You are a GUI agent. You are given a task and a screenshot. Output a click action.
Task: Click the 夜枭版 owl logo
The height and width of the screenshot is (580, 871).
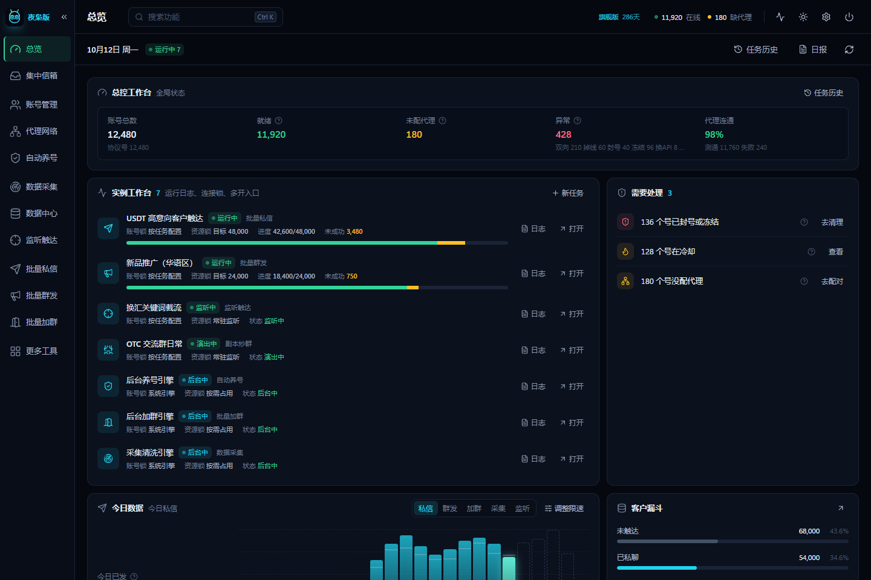point(15,17)
